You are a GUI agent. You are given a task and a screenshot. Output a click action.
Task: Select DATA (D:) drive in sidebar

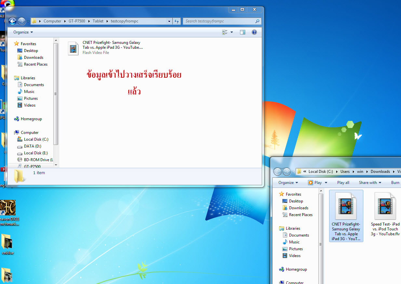click(x=33, y=146)
